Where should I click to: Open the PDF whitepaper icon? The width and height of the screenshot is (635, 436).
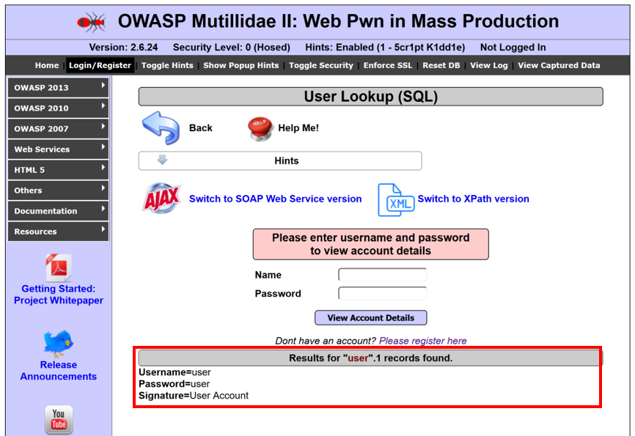click(59, 267)
